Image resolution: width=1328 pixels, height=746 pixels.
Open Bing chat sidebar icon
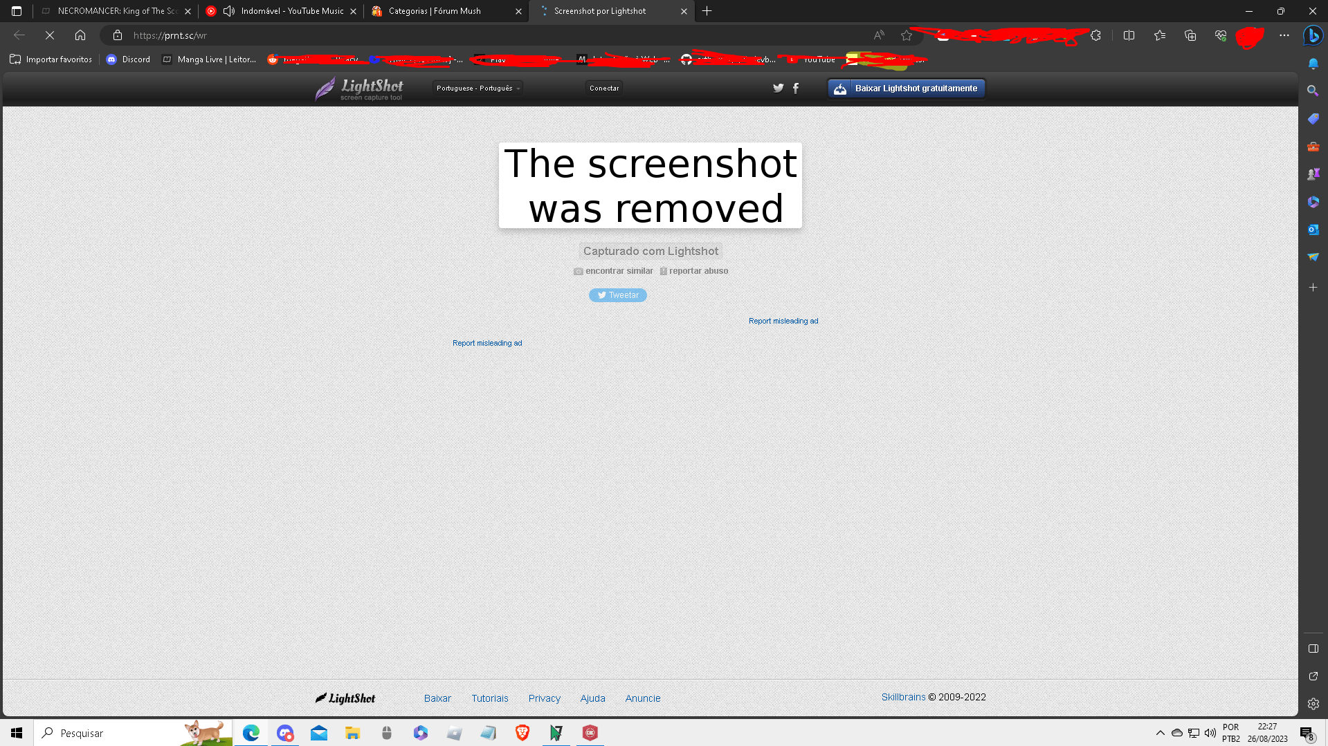[1313, 35]
